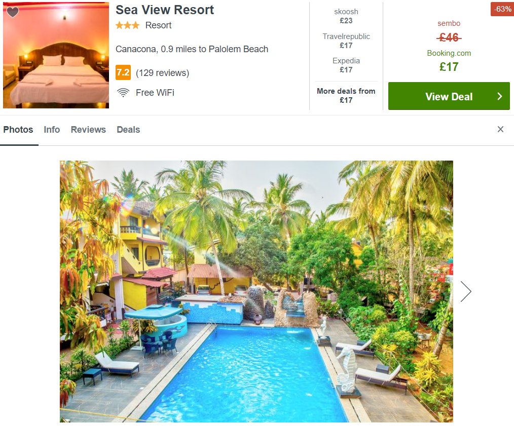This screenshot has width=514, height=426.
Task: Open the Reviews tab
Action: tap(88, 130)
